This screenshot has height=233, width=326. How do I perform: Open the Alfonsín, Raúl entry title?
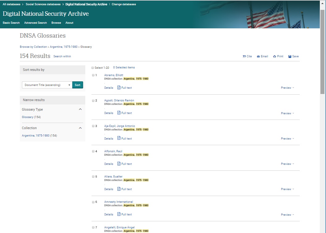pos(113,151)
